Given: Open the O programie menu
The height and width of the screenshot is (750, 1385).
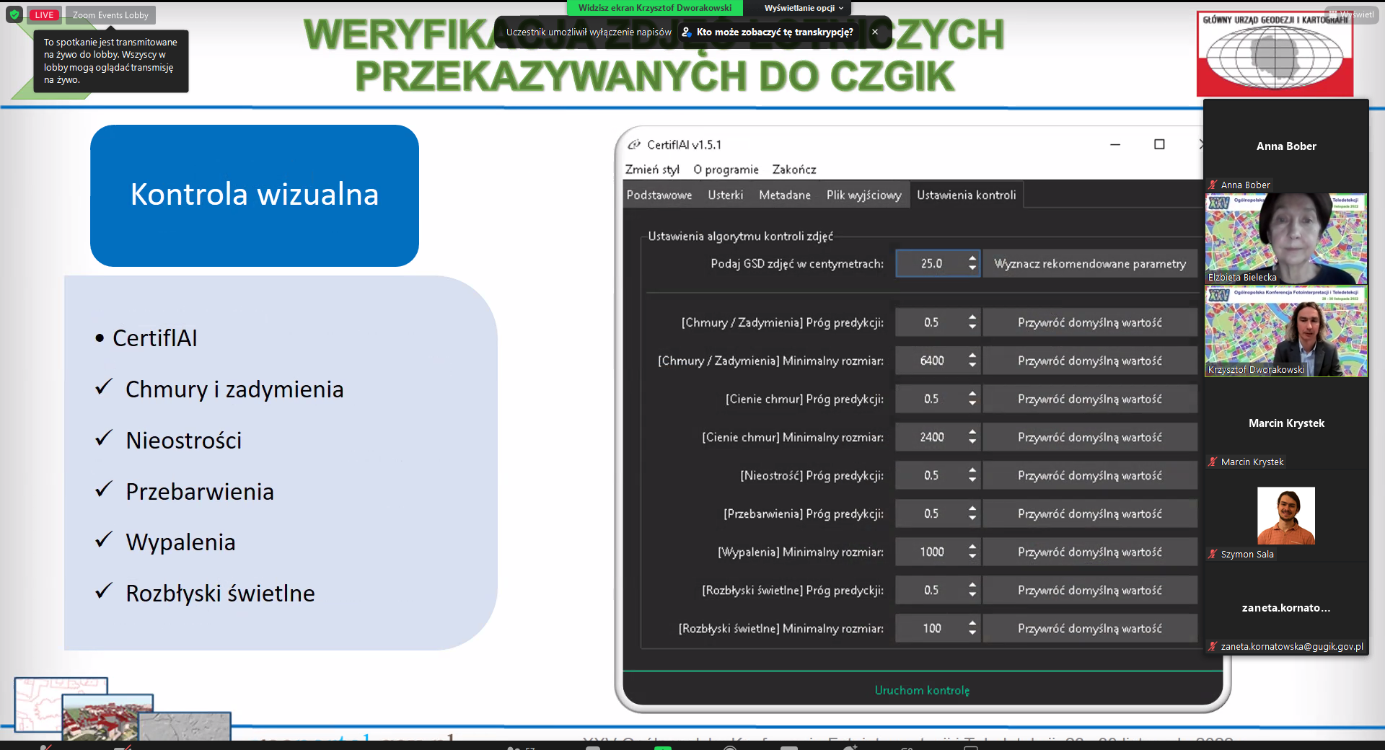Looking at the screenshot, I should point(725,169).
